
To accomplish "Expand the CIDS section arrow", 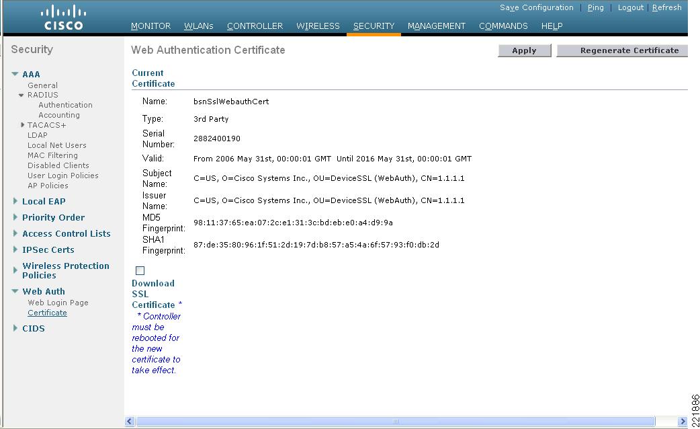I will click(x=15, y=328).
